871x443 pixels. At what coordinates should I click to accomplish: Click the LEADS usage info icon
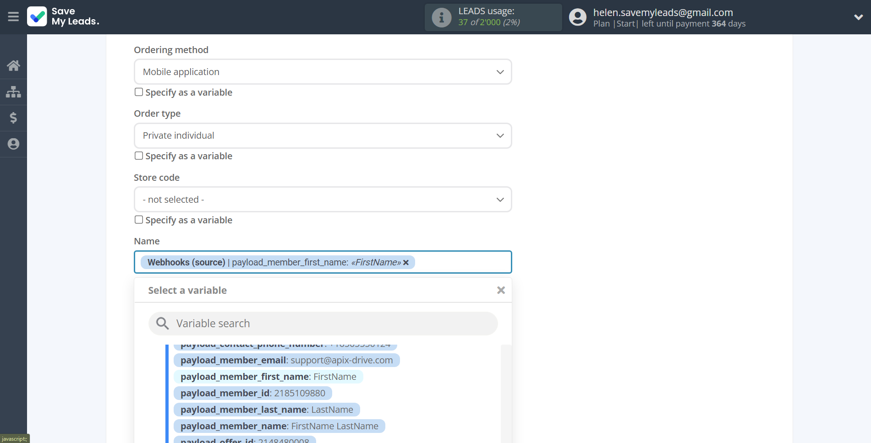click(442, 17)
